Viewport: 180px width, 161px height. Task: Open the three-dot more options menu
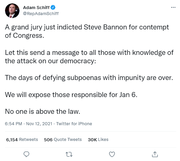click(173, 7)
